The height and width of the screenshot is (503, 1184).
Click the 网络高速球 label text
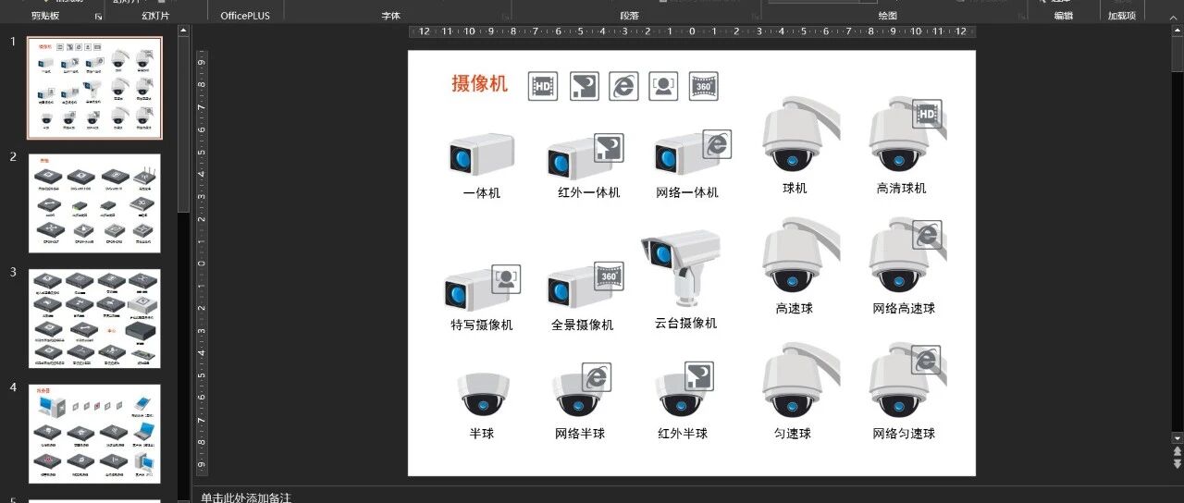pyautogui.click(x=904, y=308)
